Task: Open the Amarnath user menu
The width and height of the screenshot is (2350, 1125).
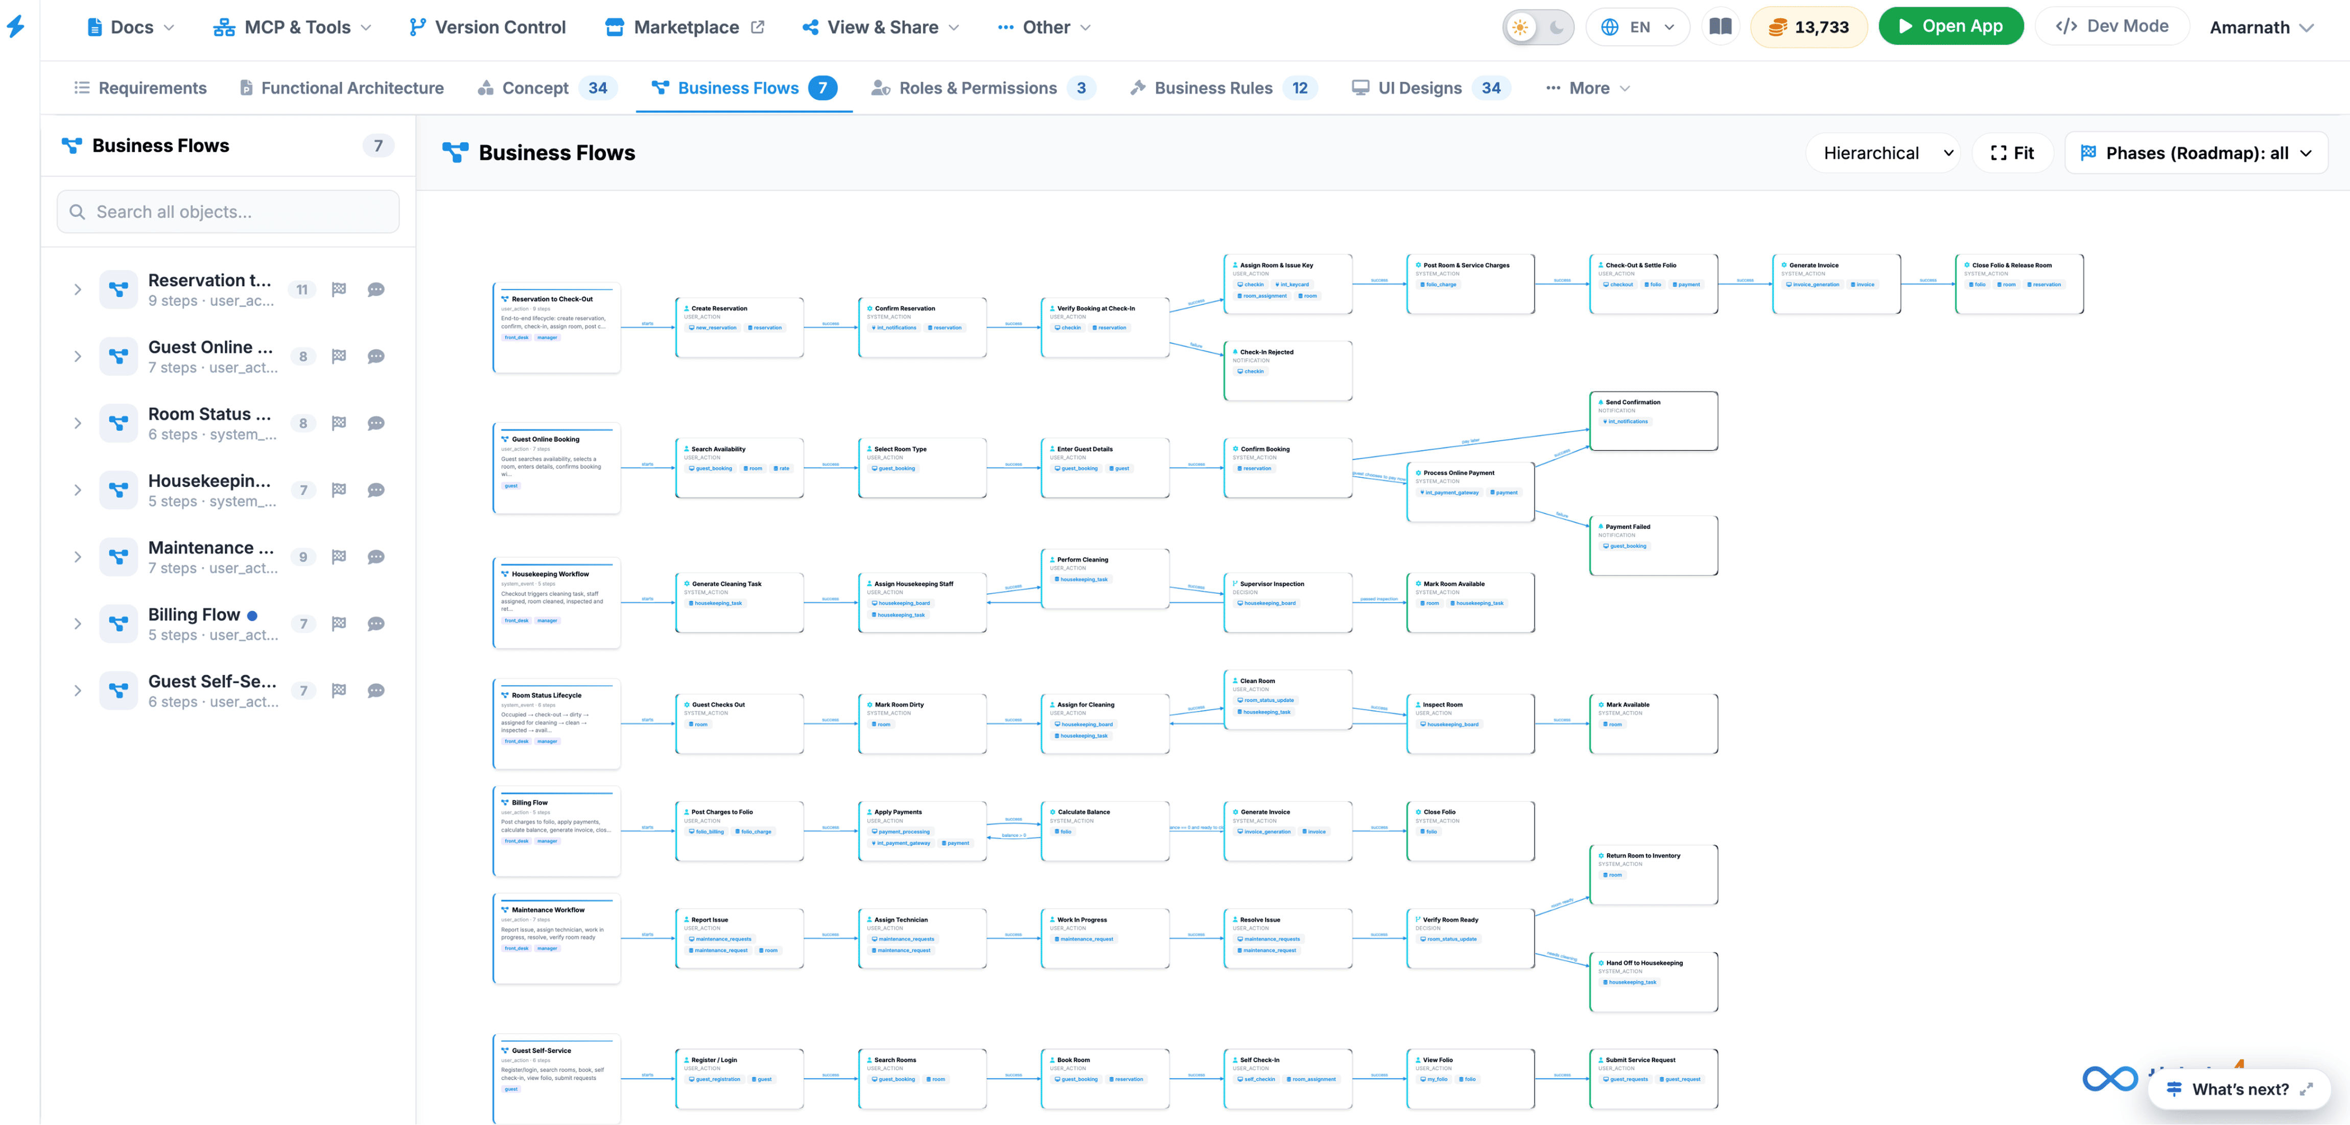Action: tap(2262, 28)
